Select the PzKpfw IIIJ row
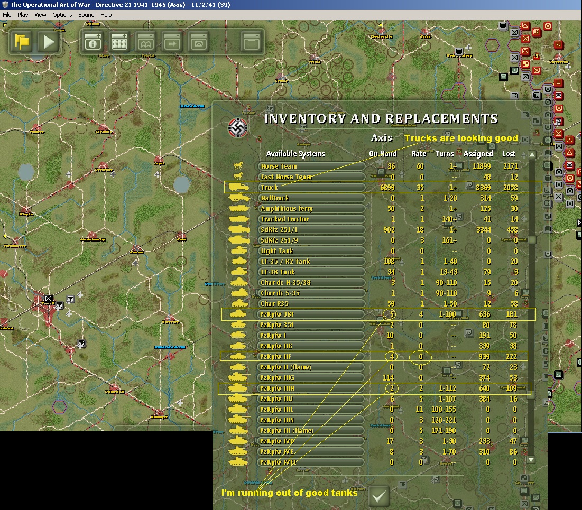582x510 pixels. pyautogui.click(x=311, y=398)
